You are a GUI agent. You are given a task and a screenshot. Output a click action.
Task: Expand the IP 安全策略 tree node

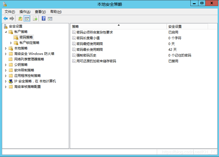[x=6, y=81]
